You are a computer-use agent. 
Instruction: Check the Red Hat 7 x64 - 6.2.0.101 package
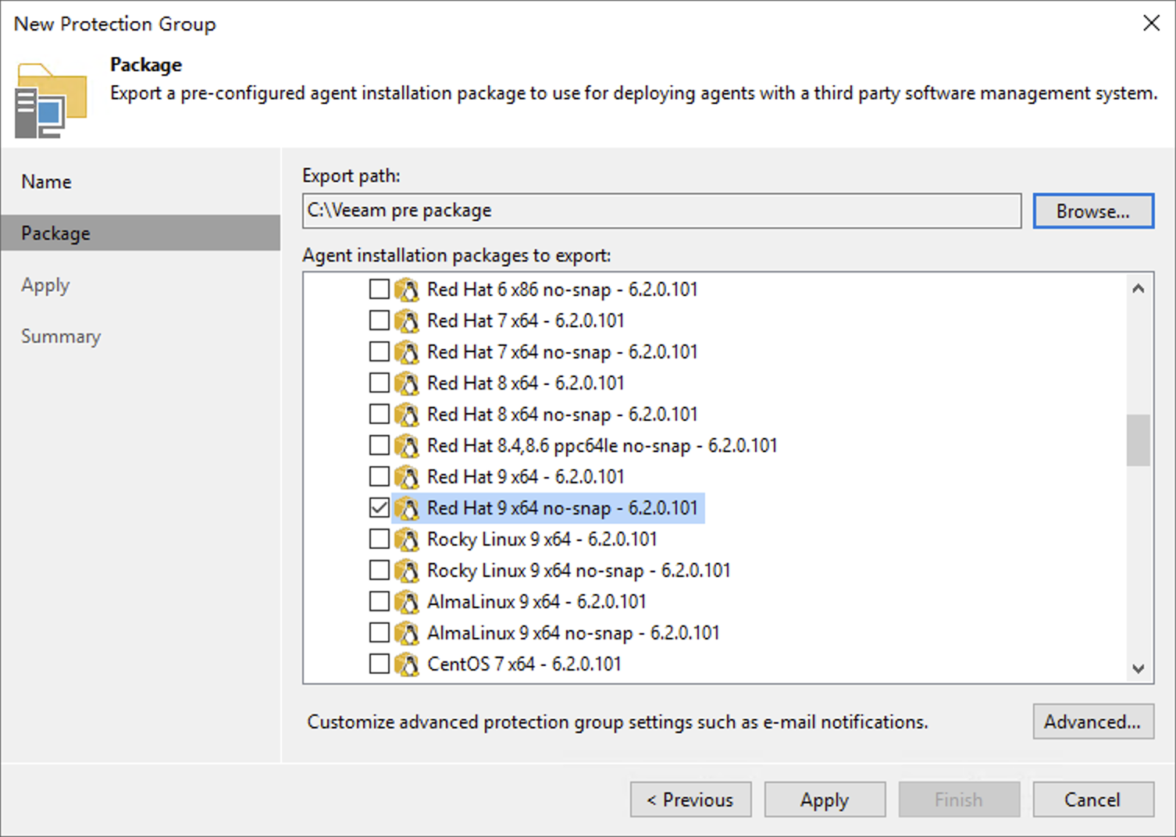(x=380, y=320)
